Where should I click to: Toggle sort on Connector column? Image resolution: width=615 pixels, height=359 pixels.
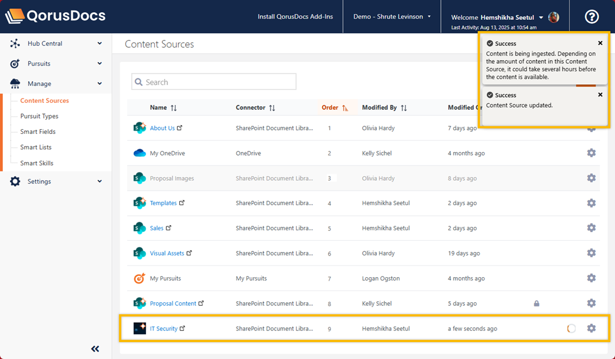tap(272, 108)
